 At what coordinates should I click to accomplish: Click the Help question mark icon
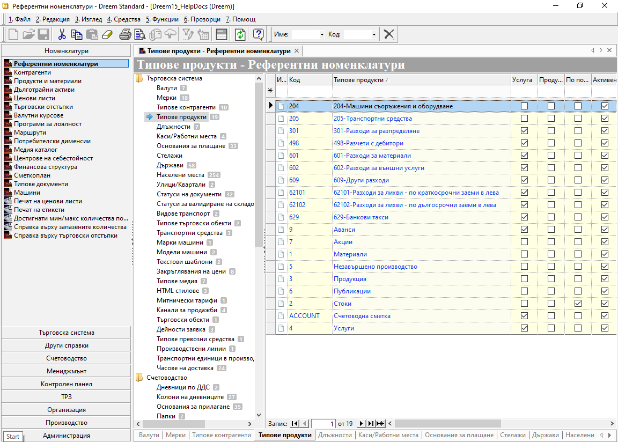pyautogui.click(x=259, y=34)
